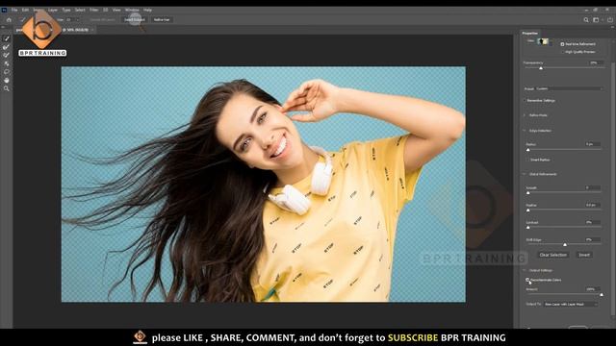The width and height of the screenshot is (616, 346).
Task: Click the Invert button
Action: click(x=584, y=255)
